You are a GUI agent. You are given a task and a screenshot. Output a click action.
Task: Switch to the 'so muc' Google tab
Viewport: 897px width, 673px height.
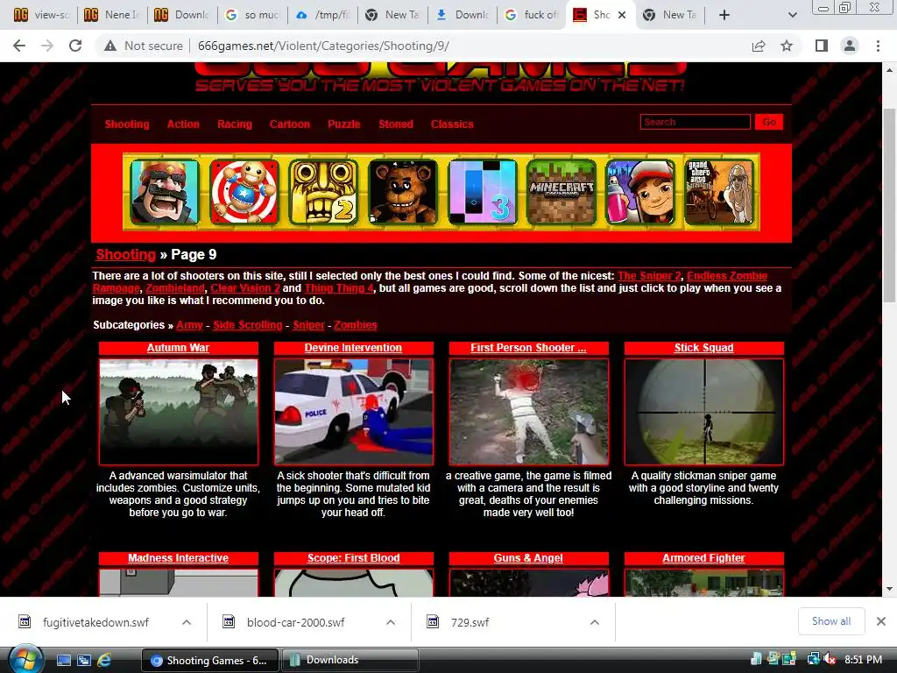pyautogui.click(x=252, y=15)
